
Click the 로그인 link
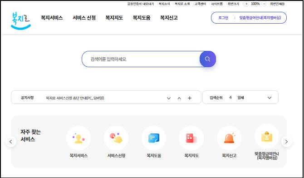223,18
